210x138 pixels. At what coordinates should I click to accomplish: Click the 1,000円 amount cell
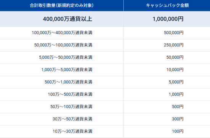[x=167, y=95]
